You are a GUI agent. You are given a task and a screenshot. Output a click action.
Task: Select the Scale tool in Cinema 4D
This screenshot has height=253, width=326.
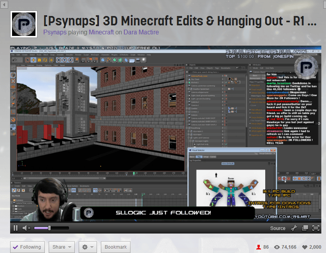[39, 60]
